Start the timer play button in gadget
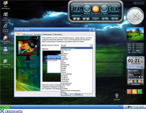Image resolution: width=146 pixels, height=113 pixels. 142,77
